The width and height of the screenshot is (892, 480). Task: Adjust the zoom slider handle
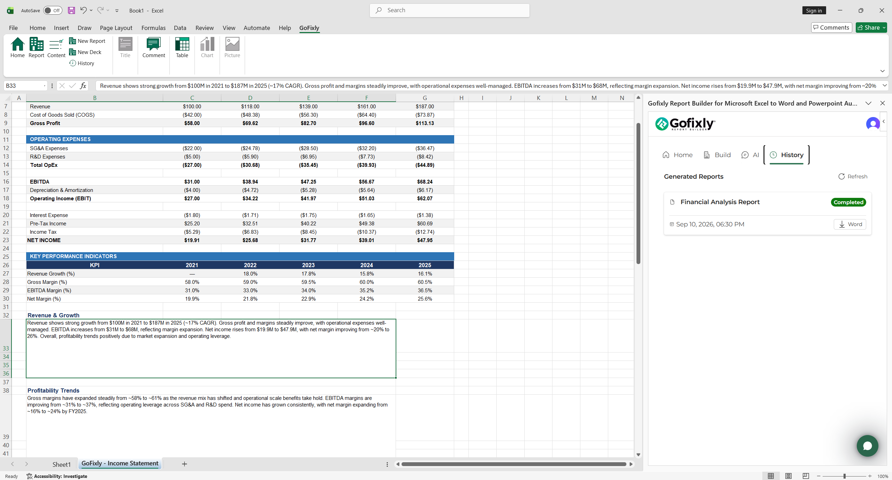tap(844, 476)
